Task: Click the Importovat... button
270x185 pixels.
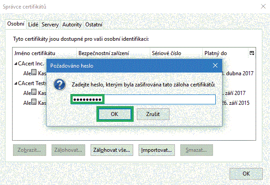Action: pyautogui.click(x=156, y=150)
